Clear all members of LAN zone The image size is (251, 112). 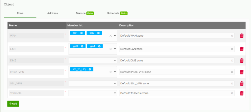point(110,49)
